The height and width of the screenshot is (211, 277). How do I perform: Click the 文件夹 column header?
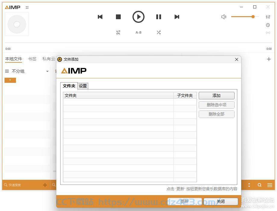(118, 95)
